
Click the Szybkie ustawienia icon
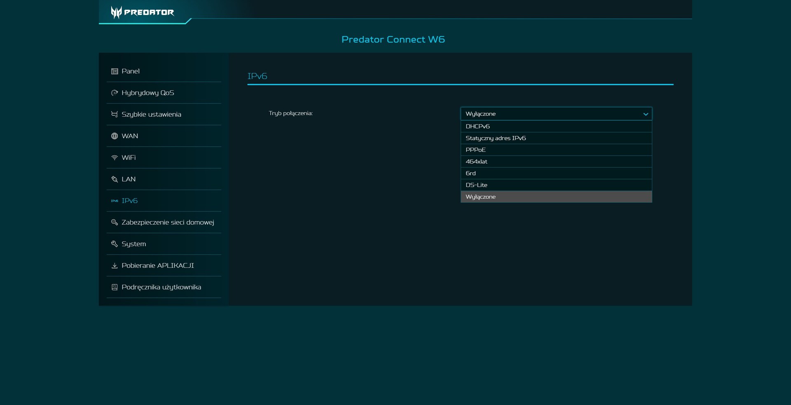115,114
